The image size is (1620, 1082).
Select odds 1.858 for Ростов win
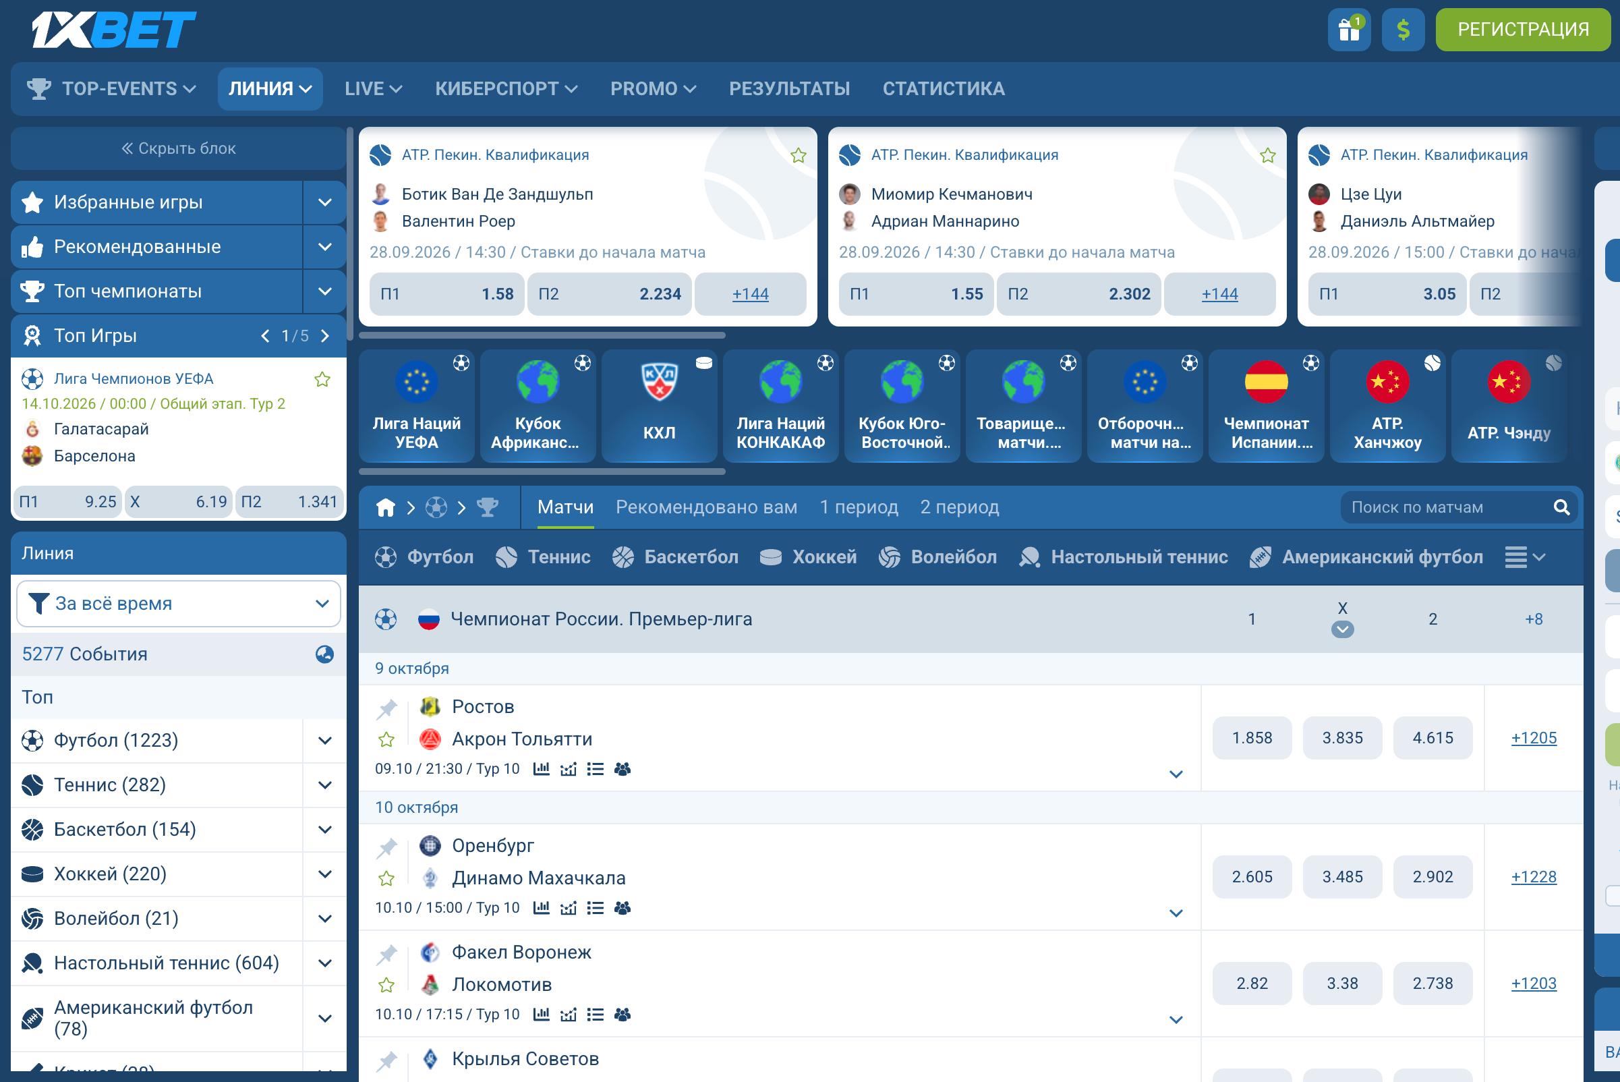point(1252,739)
